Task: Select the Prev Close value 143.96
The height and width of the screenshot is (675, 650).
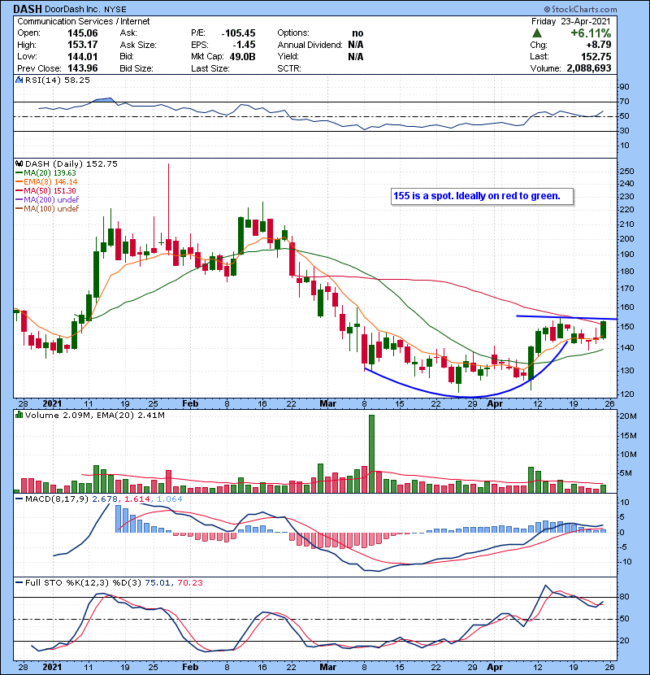Action: tap(83, 68)
